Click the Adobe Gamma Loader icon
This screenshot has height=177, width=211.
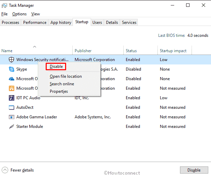[12, 117]
